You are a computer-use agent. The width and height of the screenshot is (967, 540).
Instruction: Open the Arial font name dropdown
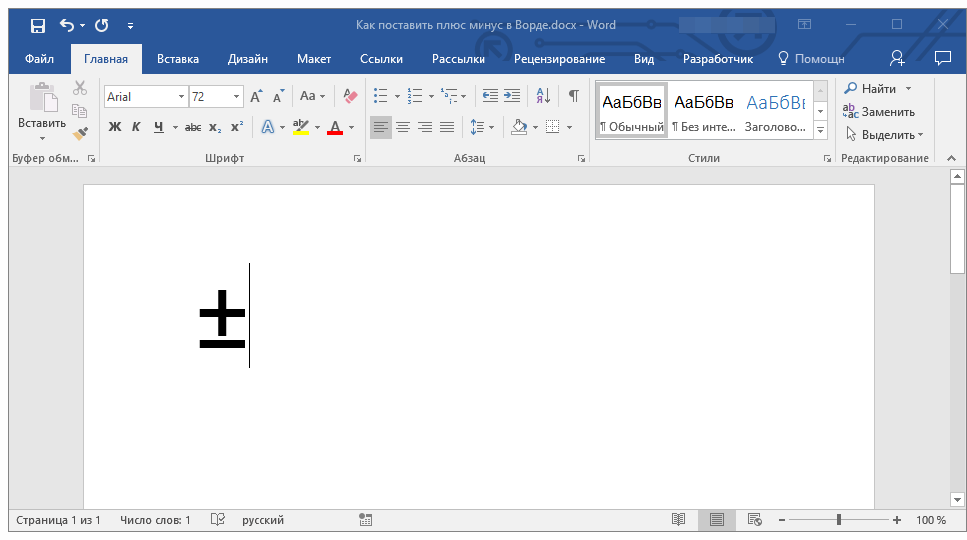[x=181, y=97]
